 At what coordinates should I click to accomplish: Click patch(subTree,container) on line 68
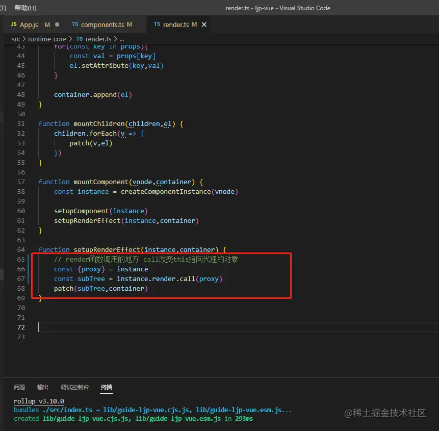[x=101, y=289]
